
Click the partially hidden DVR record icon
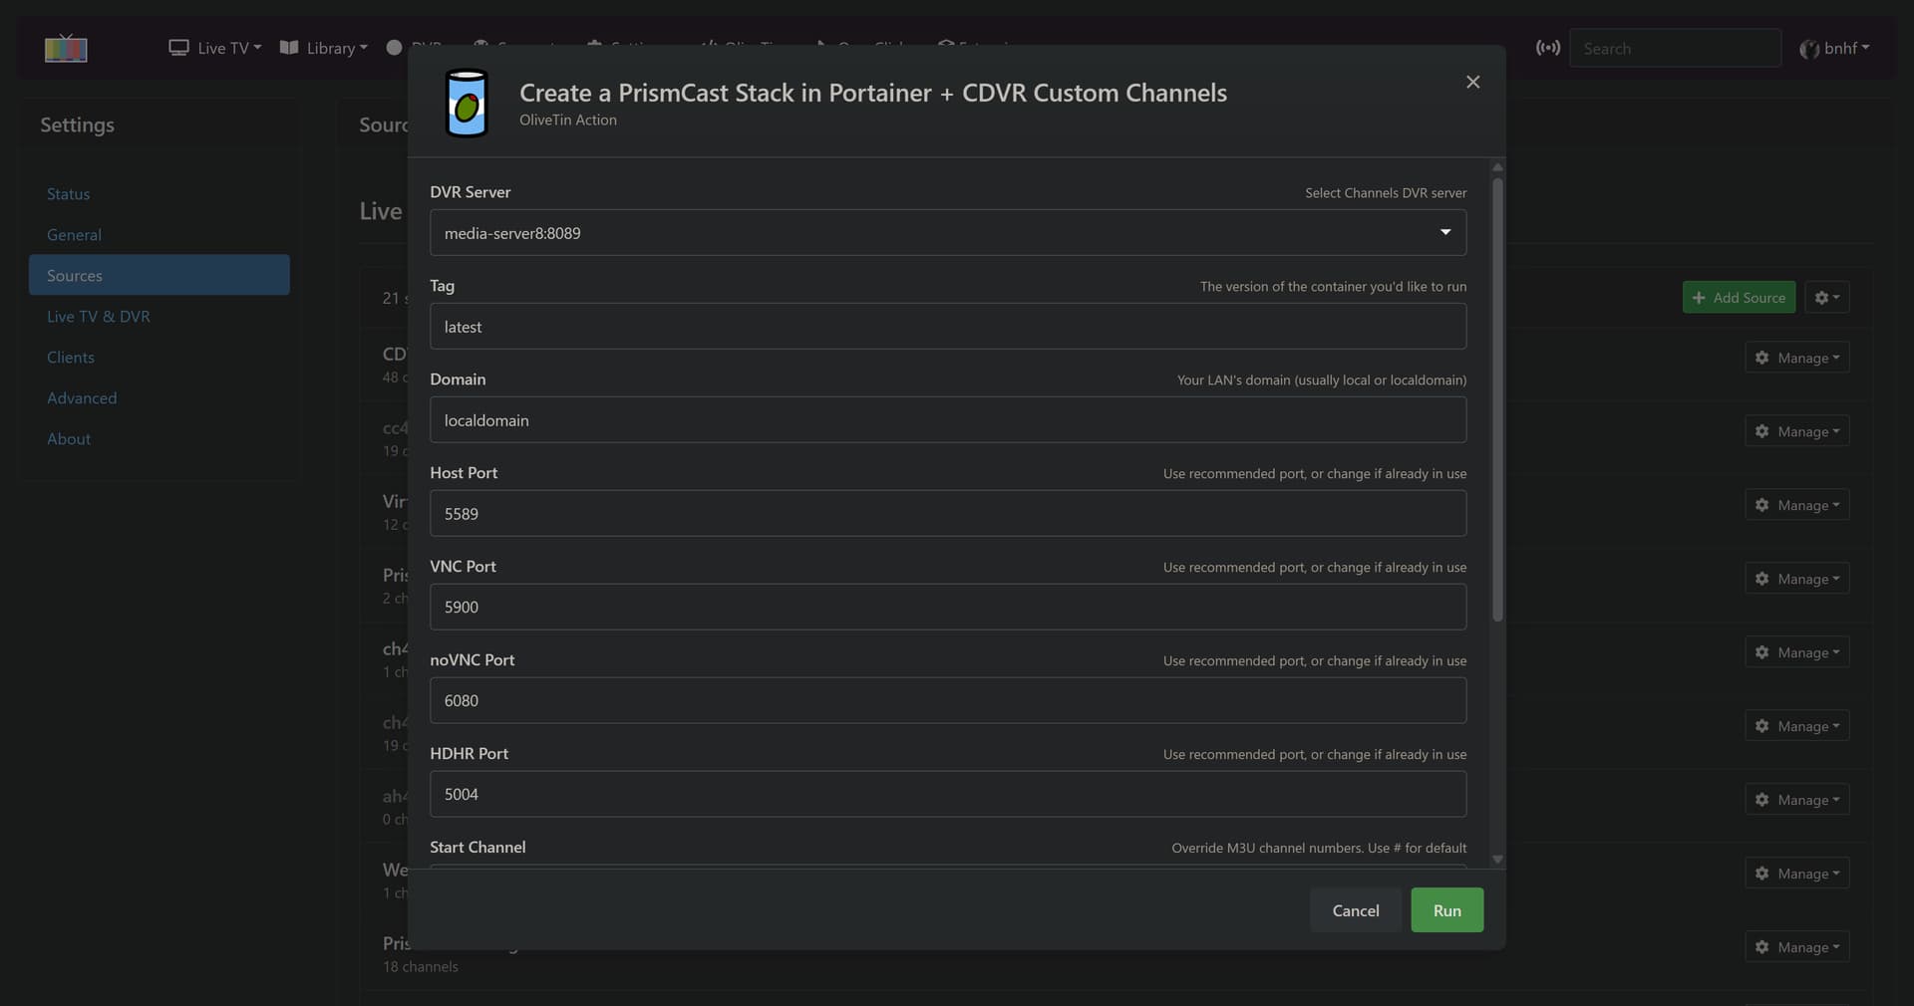click(395, 48)
